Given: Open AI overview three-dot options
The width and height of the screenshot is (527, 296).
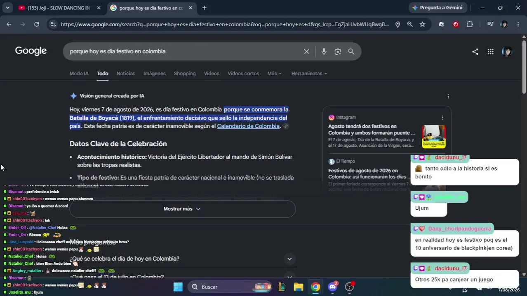Looking at the screenshot, I should point(448,96).
